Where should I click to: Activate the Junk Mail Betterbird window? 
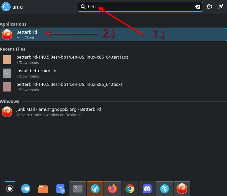pos(58,111)
